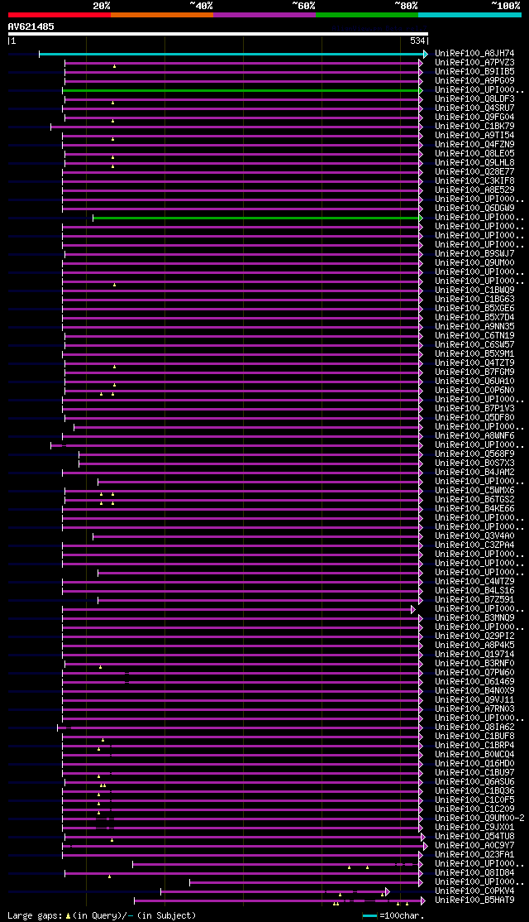Click the UniRef100_C1BWQ9 entry
The width and height of the screenshot is (529, 922).
click(475, 291)
